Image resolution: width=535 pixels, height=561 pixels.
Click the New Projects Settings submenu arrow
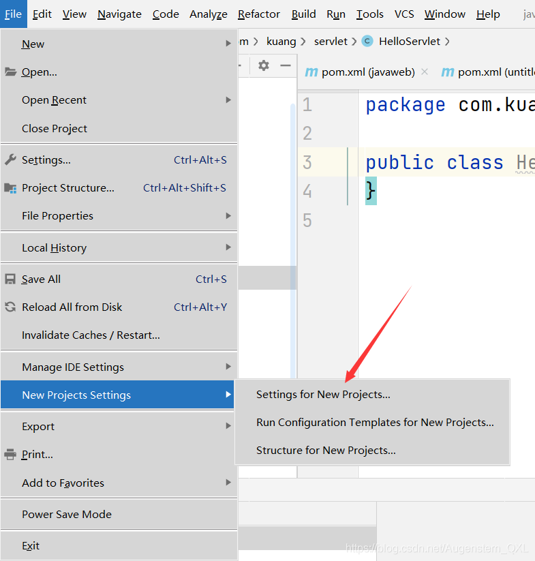tap(228, 394)
